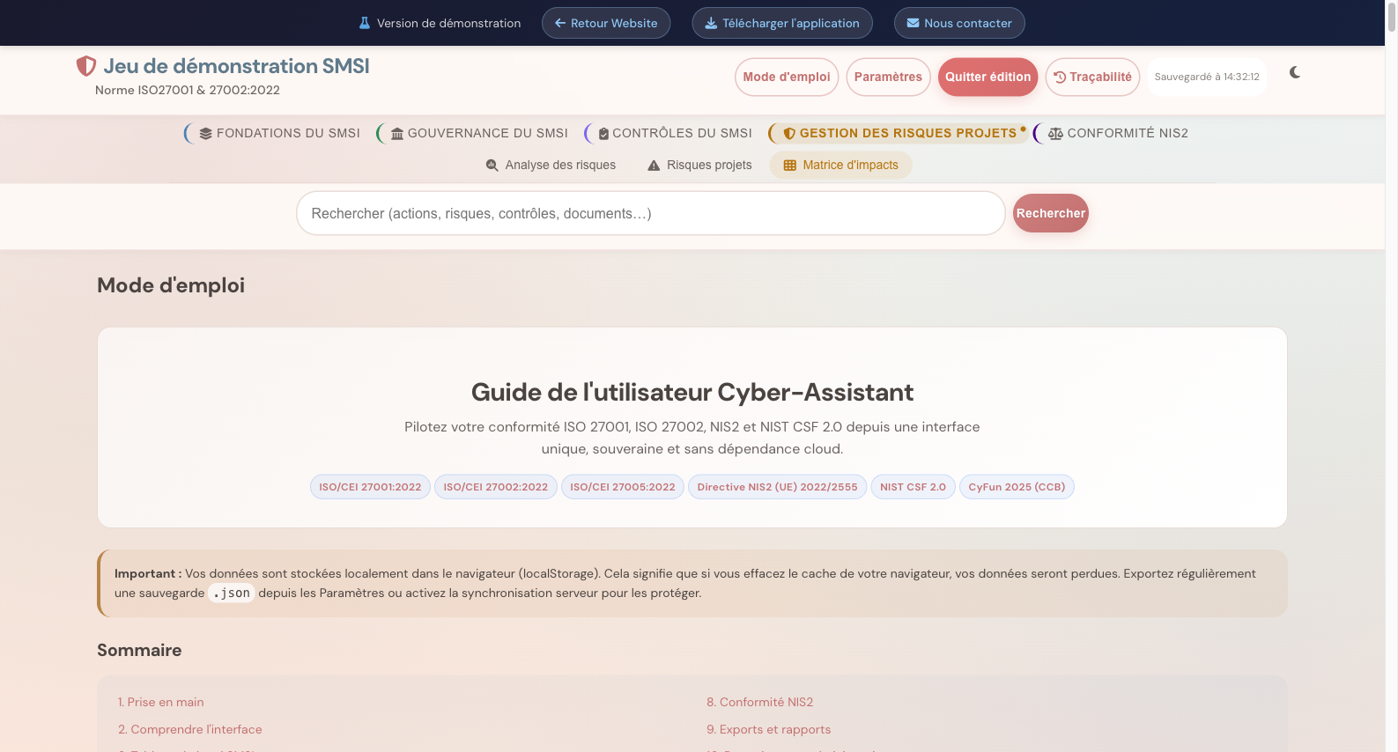The image size is (1398, 752).
Task: Click the layers icon of Fondations du SMSI
Action: 205,134
